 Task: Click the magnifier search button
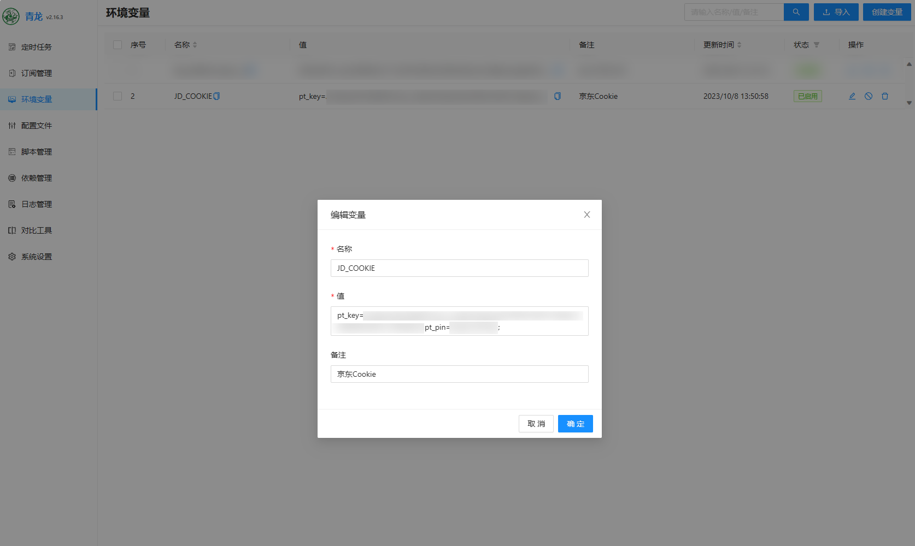coord(796,12)
